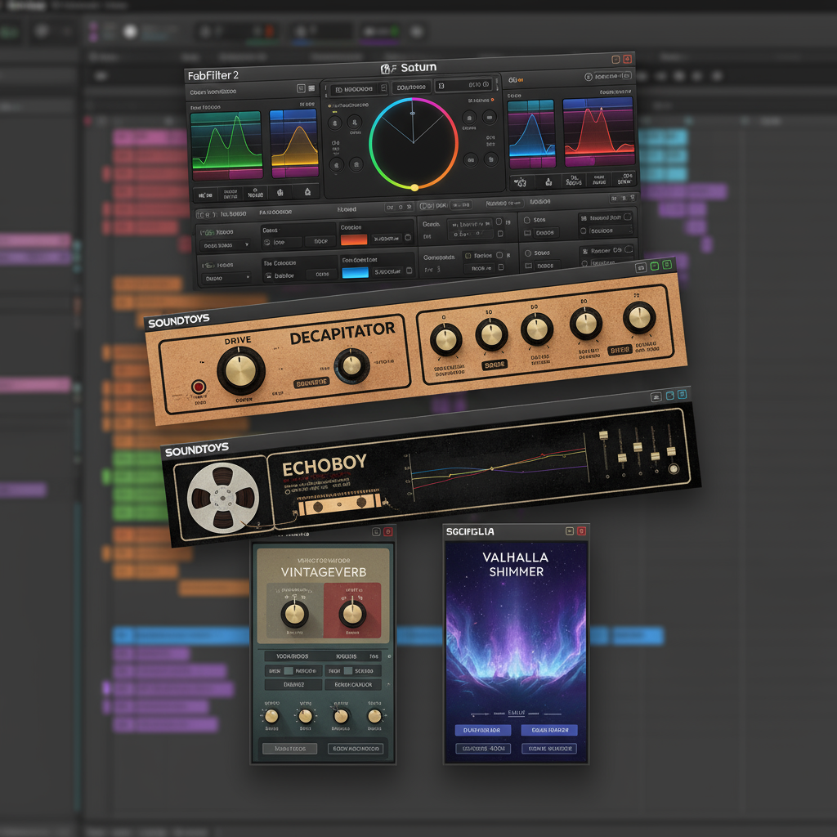The width and height of the screenshot is (837, 837).
Task: Toggle the top switch at Saturn's bottom right
Action: click(628, 217)
